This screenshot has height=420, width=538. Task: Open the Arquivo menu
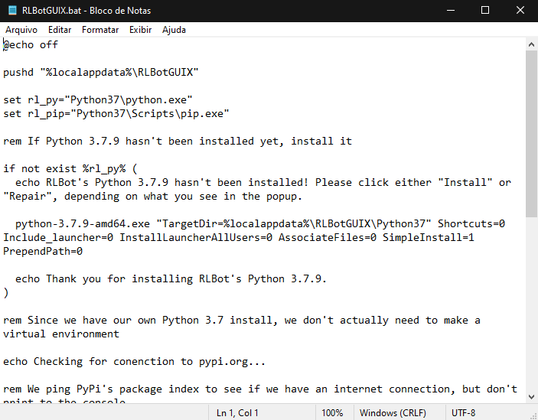21,30
